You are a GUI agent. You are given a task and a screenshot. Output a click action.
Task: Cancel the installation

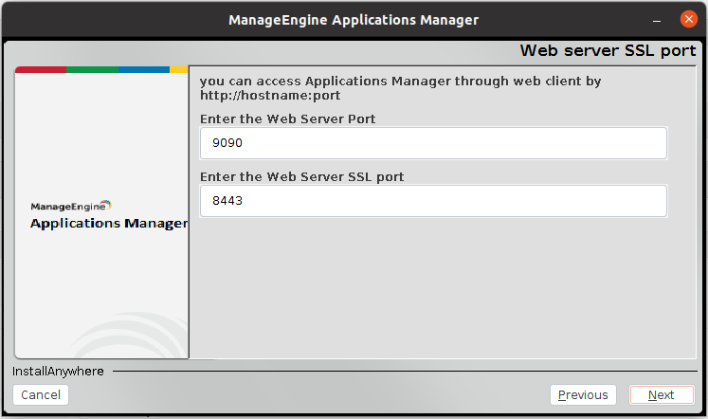[41, 395]
